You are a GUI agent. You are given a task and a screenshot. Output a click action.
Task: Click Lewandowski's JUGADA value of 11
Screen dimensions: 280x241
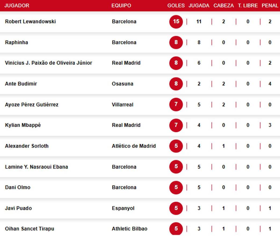click(x=199, y=21)
